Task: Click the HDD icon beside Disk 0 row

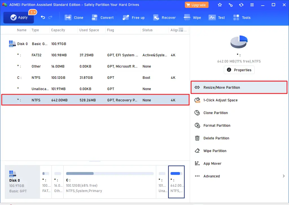Action: (12, 44)
